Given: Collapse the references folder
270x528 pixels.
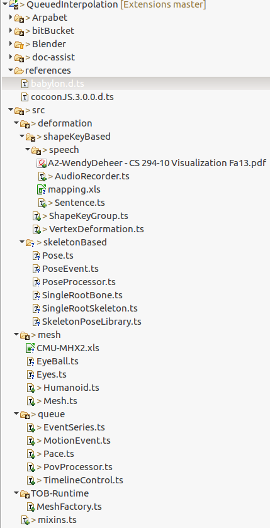Looking at the screenshot, I should (x=11, y=70).
